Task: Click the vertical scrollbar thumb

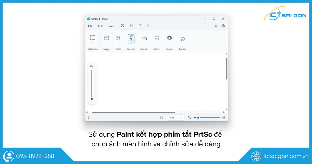Action: (227, 68)
